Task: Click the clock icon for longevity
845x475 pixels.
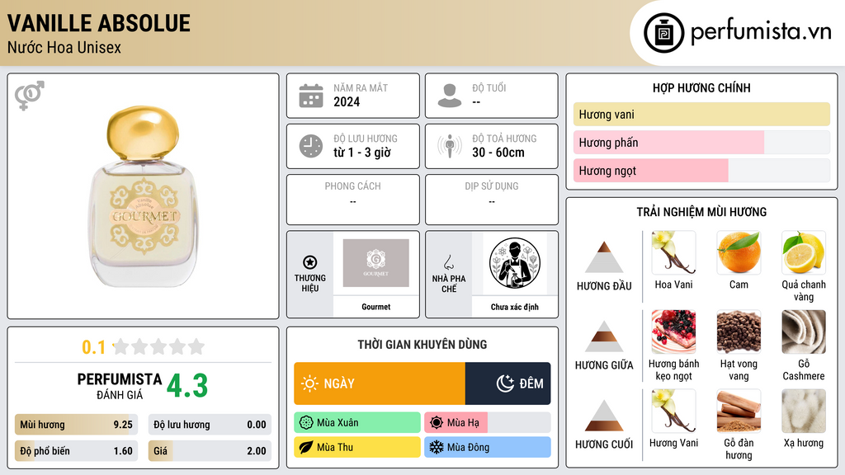Action: point(311,146)
